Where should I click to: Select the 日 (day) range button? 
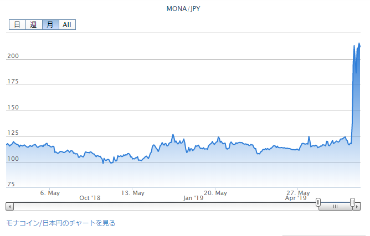(17, 25)
